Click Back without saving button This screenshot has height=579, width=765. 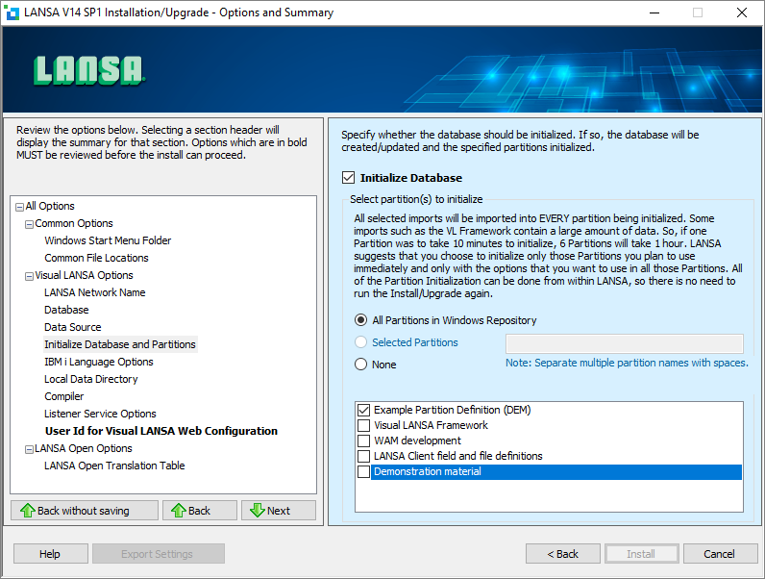point(85,510)
